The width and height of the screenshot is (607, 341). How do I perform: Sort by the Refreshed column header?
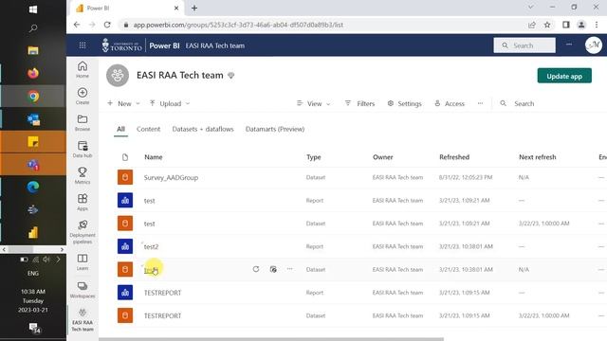coord(454,157)
